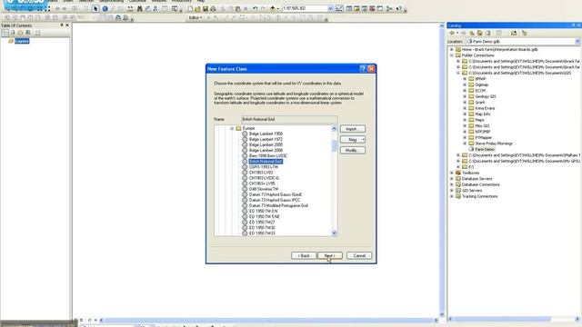Activate the Identify tool

[x=105, y=8]
